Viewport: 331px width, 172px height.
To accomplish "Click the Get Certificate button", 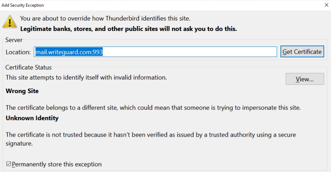I will 302,52.
